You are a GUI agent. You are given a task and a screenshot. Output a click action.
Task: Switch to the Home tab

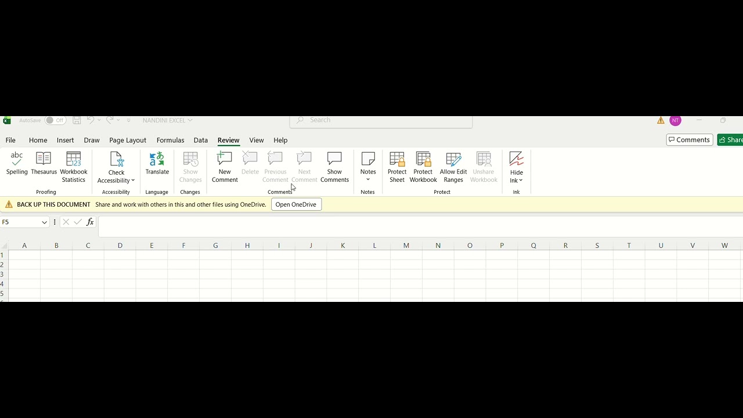coord(38,140)
